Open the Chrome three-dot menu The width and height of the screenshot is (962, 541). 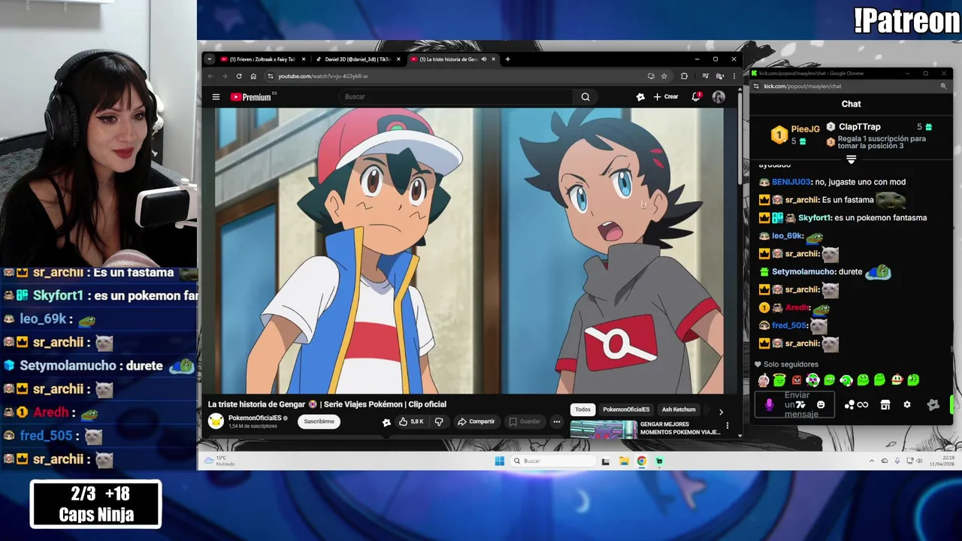pyautogui.click(x=733, y=76)
